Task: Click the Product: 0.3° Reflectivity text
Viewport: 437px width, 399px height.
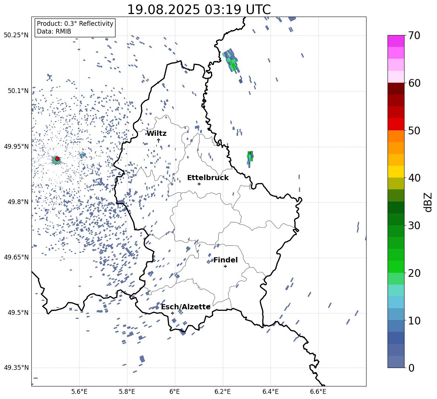Action: pyautogui.click(x=75, y=23)
